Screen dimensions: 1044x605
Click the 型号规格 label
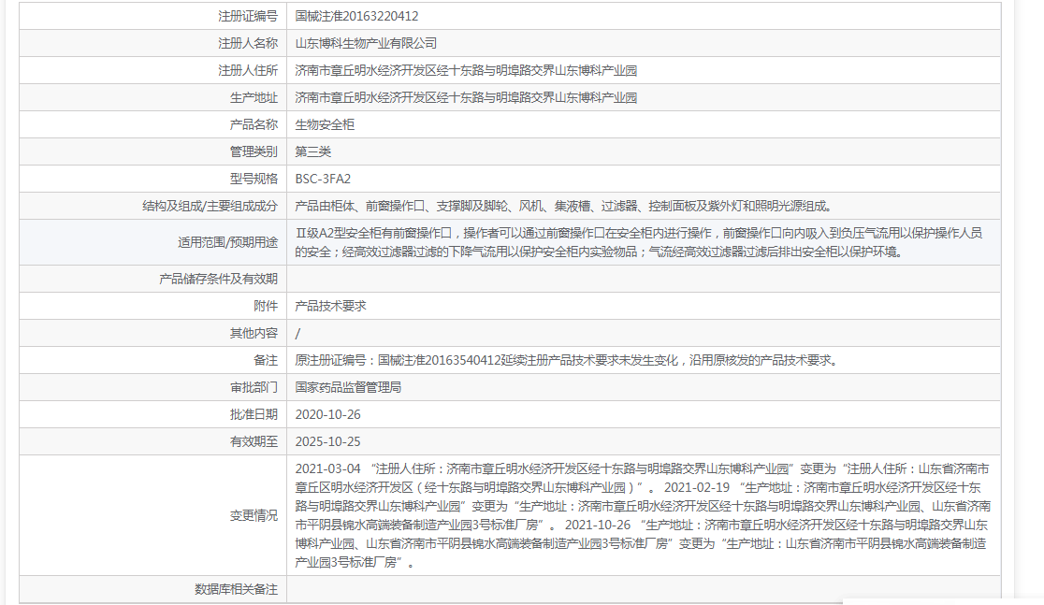(254, 179)
